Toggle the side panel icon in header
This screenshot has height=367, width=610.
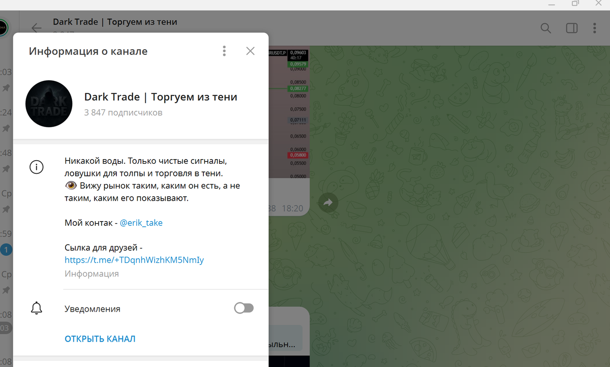coord(571,28)
